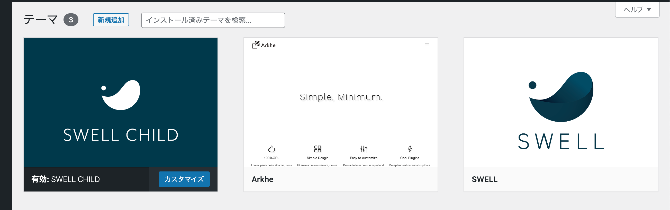Click the Cool Plugins label
Image resolution: width=670 pixels, height=210 pixels.
point(410,158)
